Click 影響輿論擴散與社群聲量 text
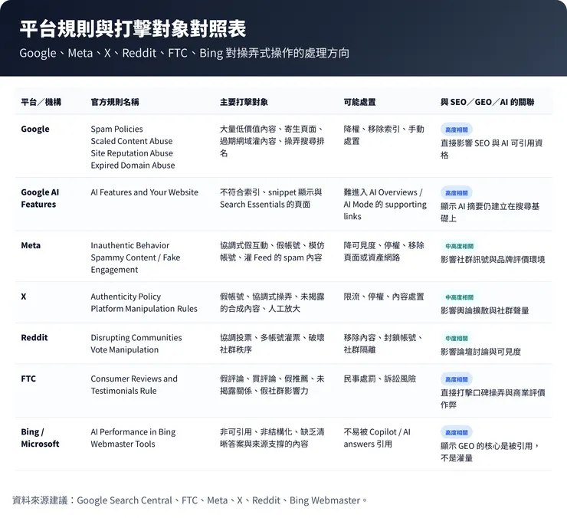The height and width of the screenshot is (518, 567). click(484, 311)
